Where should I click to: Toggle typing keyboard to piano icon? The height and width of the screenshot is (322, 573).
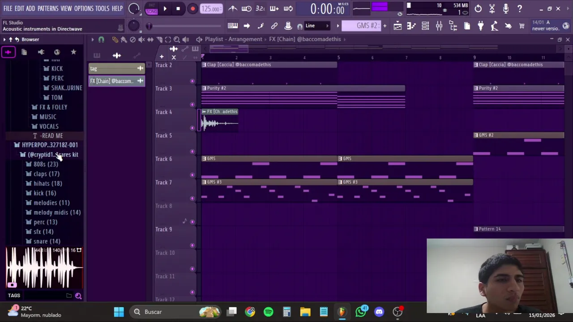pyautogui.click(x=232, y=26)
